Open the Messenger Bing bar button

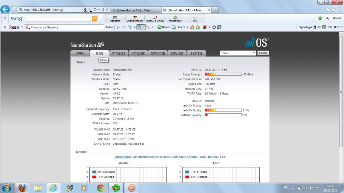(175, 18)
